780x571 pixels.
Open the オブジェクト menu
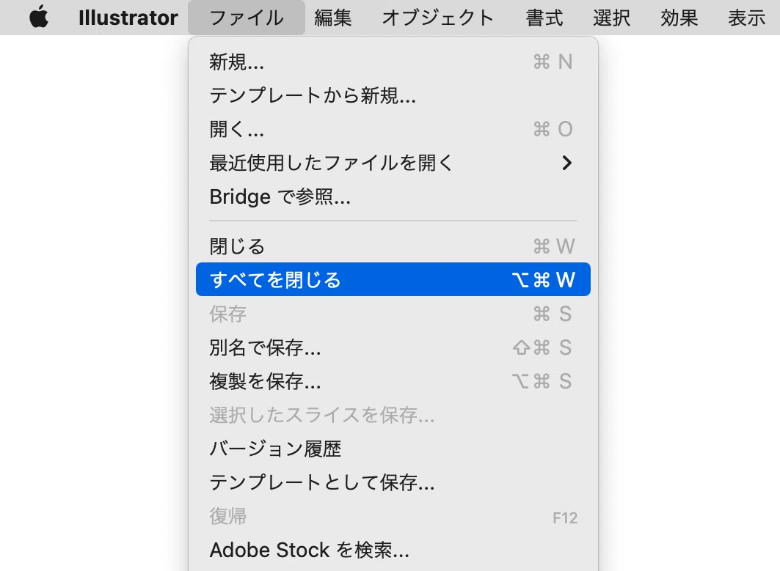point(438,18)
